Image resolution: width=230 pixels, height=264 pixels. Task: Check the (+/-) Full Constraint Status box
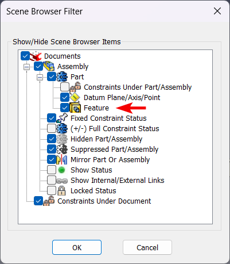(x=52, y=128)
